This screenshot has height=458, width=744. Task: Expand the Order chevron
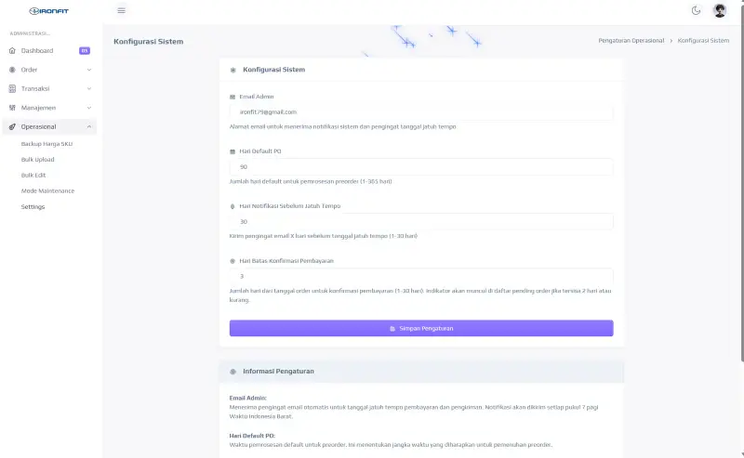click(89, 70)
